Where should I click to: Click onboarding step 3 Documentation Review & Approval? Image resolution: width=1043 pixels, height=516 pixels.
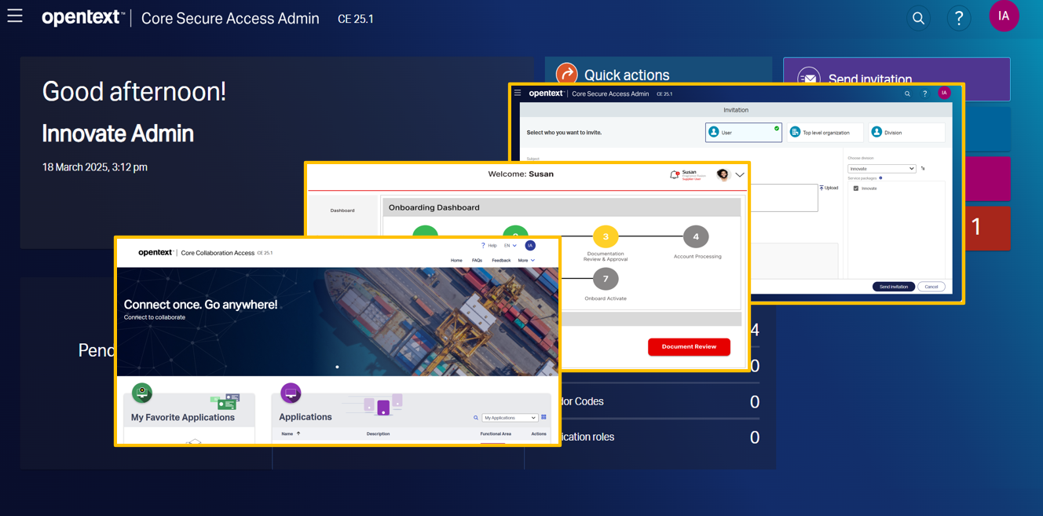(x=606, y=237)
